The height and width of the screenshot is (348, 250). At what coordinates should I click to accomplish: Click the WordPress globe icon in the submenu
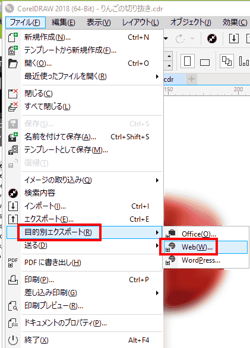pyautogui.click(x=171, y=260)
